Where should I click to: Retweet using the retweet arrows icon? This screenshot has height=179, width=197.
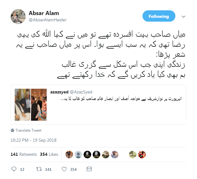pos(39,169)
